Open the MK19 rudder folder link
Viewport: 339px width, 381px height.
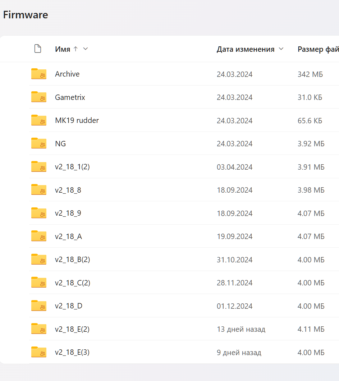click(x=77, y=120)
